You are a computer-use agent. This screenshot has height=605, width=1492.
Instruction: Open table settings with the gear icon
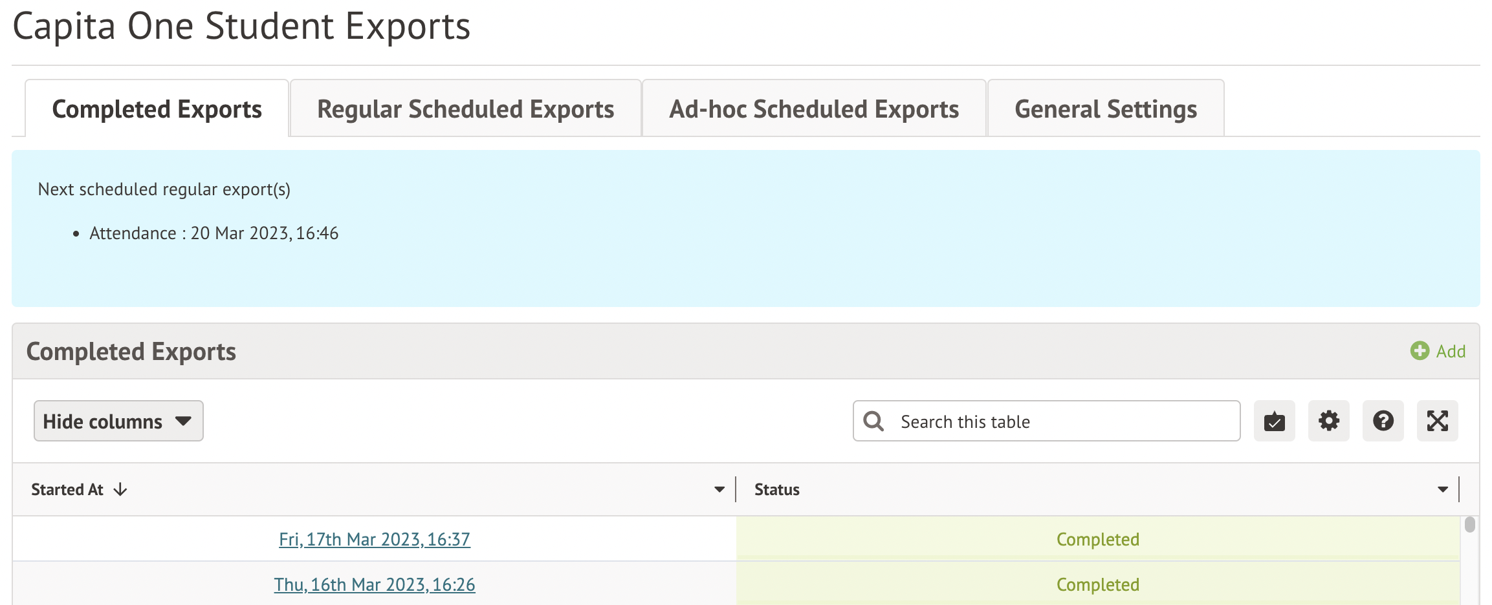tap(1328, 421)
